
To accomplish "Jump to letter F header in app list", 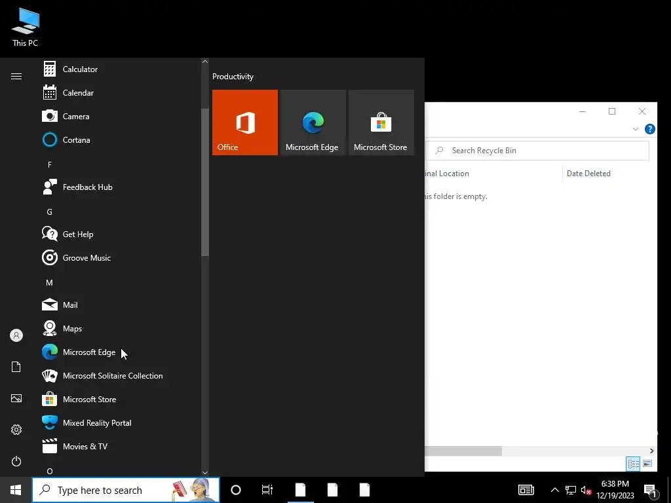I will click(50, 164).
